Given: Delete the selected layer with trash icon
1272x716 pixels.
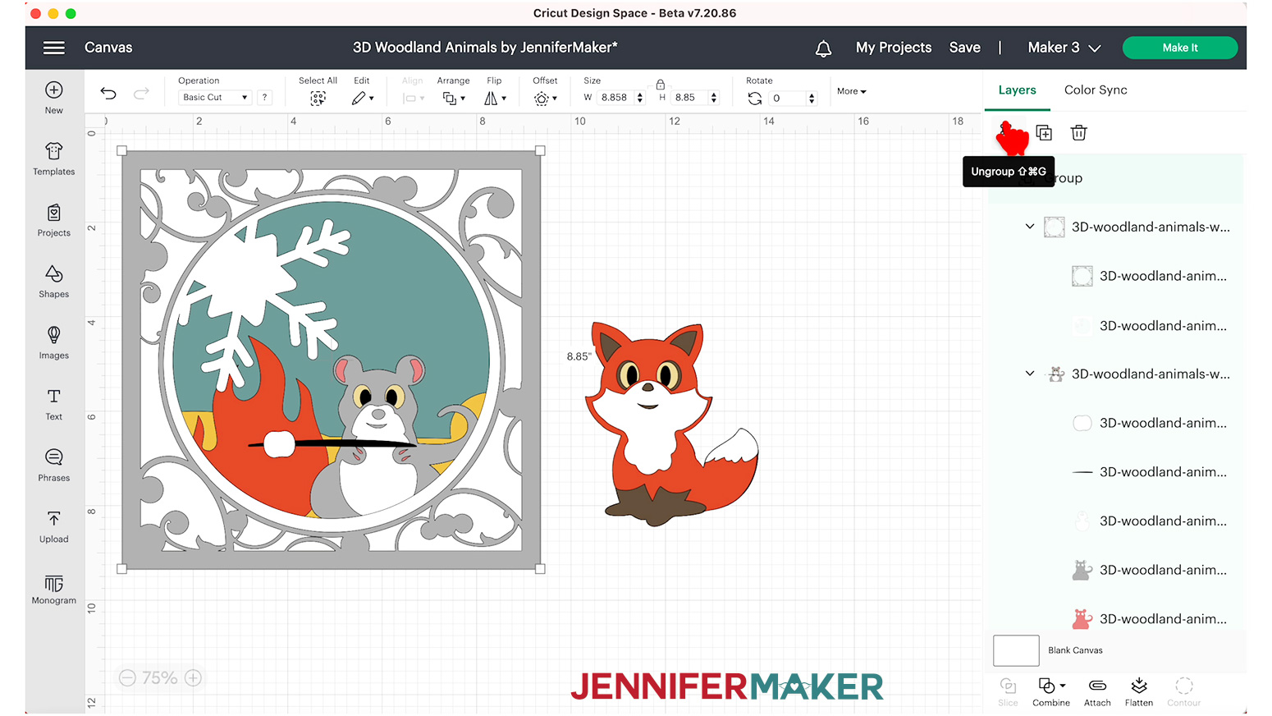Looking at the screenshot, I should click(1078, 133).
